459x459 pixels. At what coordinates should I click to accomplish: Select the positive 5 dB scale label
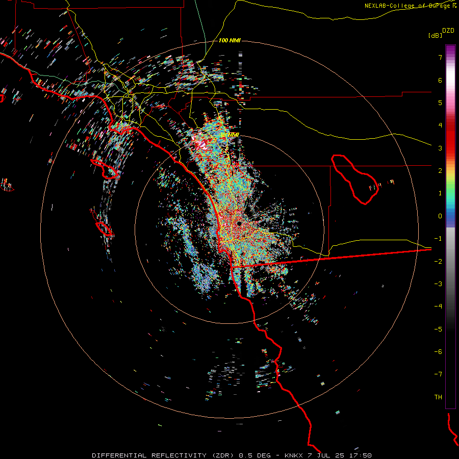(440, 103)
